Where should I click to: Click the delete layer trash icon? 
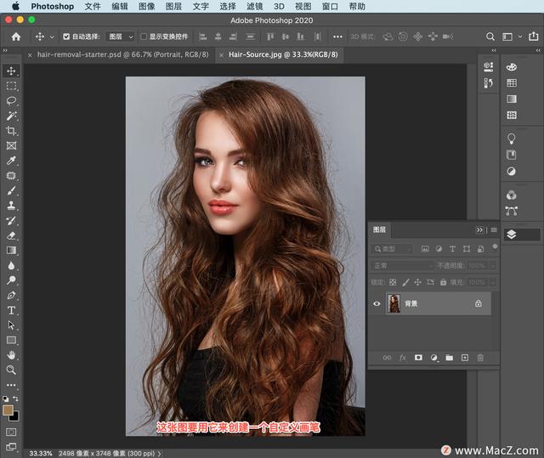(x=479, y=358)
